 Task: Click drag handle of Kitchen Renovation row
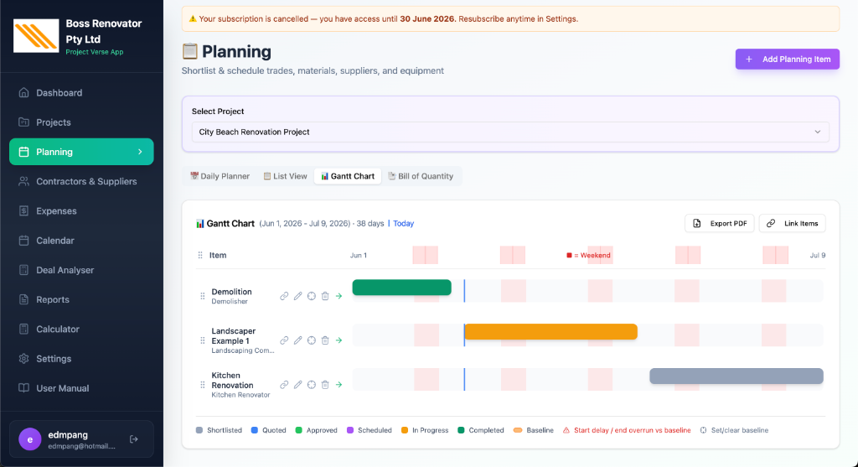203,385
